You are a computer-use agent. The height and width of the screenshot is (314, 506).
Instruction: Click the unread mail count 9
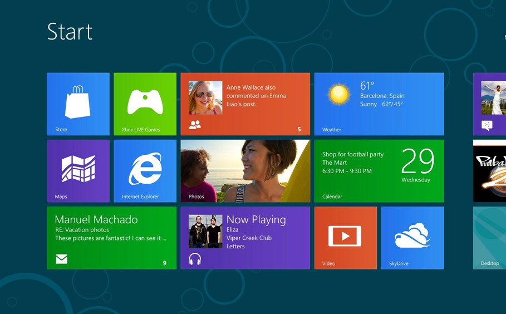165,263
